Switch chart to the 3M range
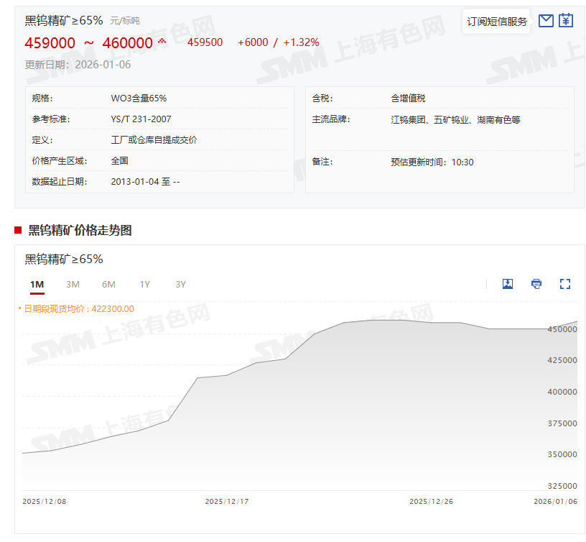Screen dimensions: 586x542 point(73,285)
